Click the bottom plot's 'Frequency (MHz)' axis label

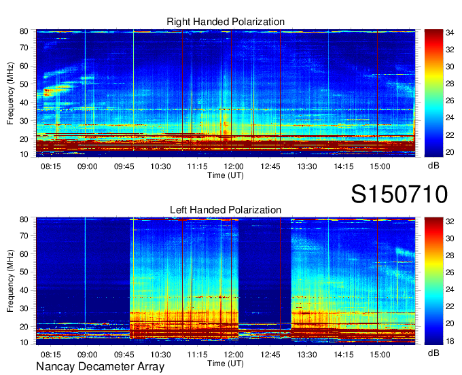(x=10, y=281)
